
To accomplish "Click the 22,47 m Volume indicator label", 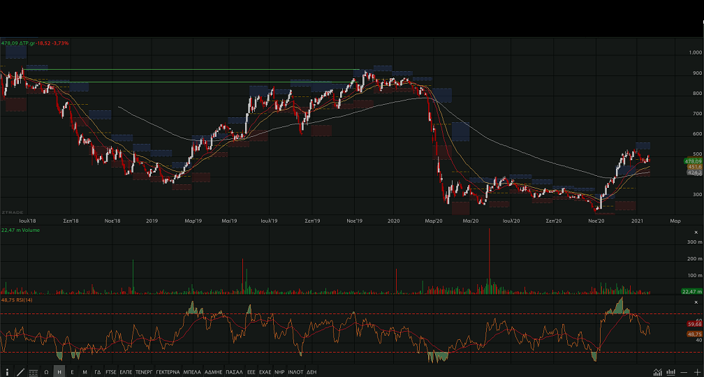I will (21, 229).
